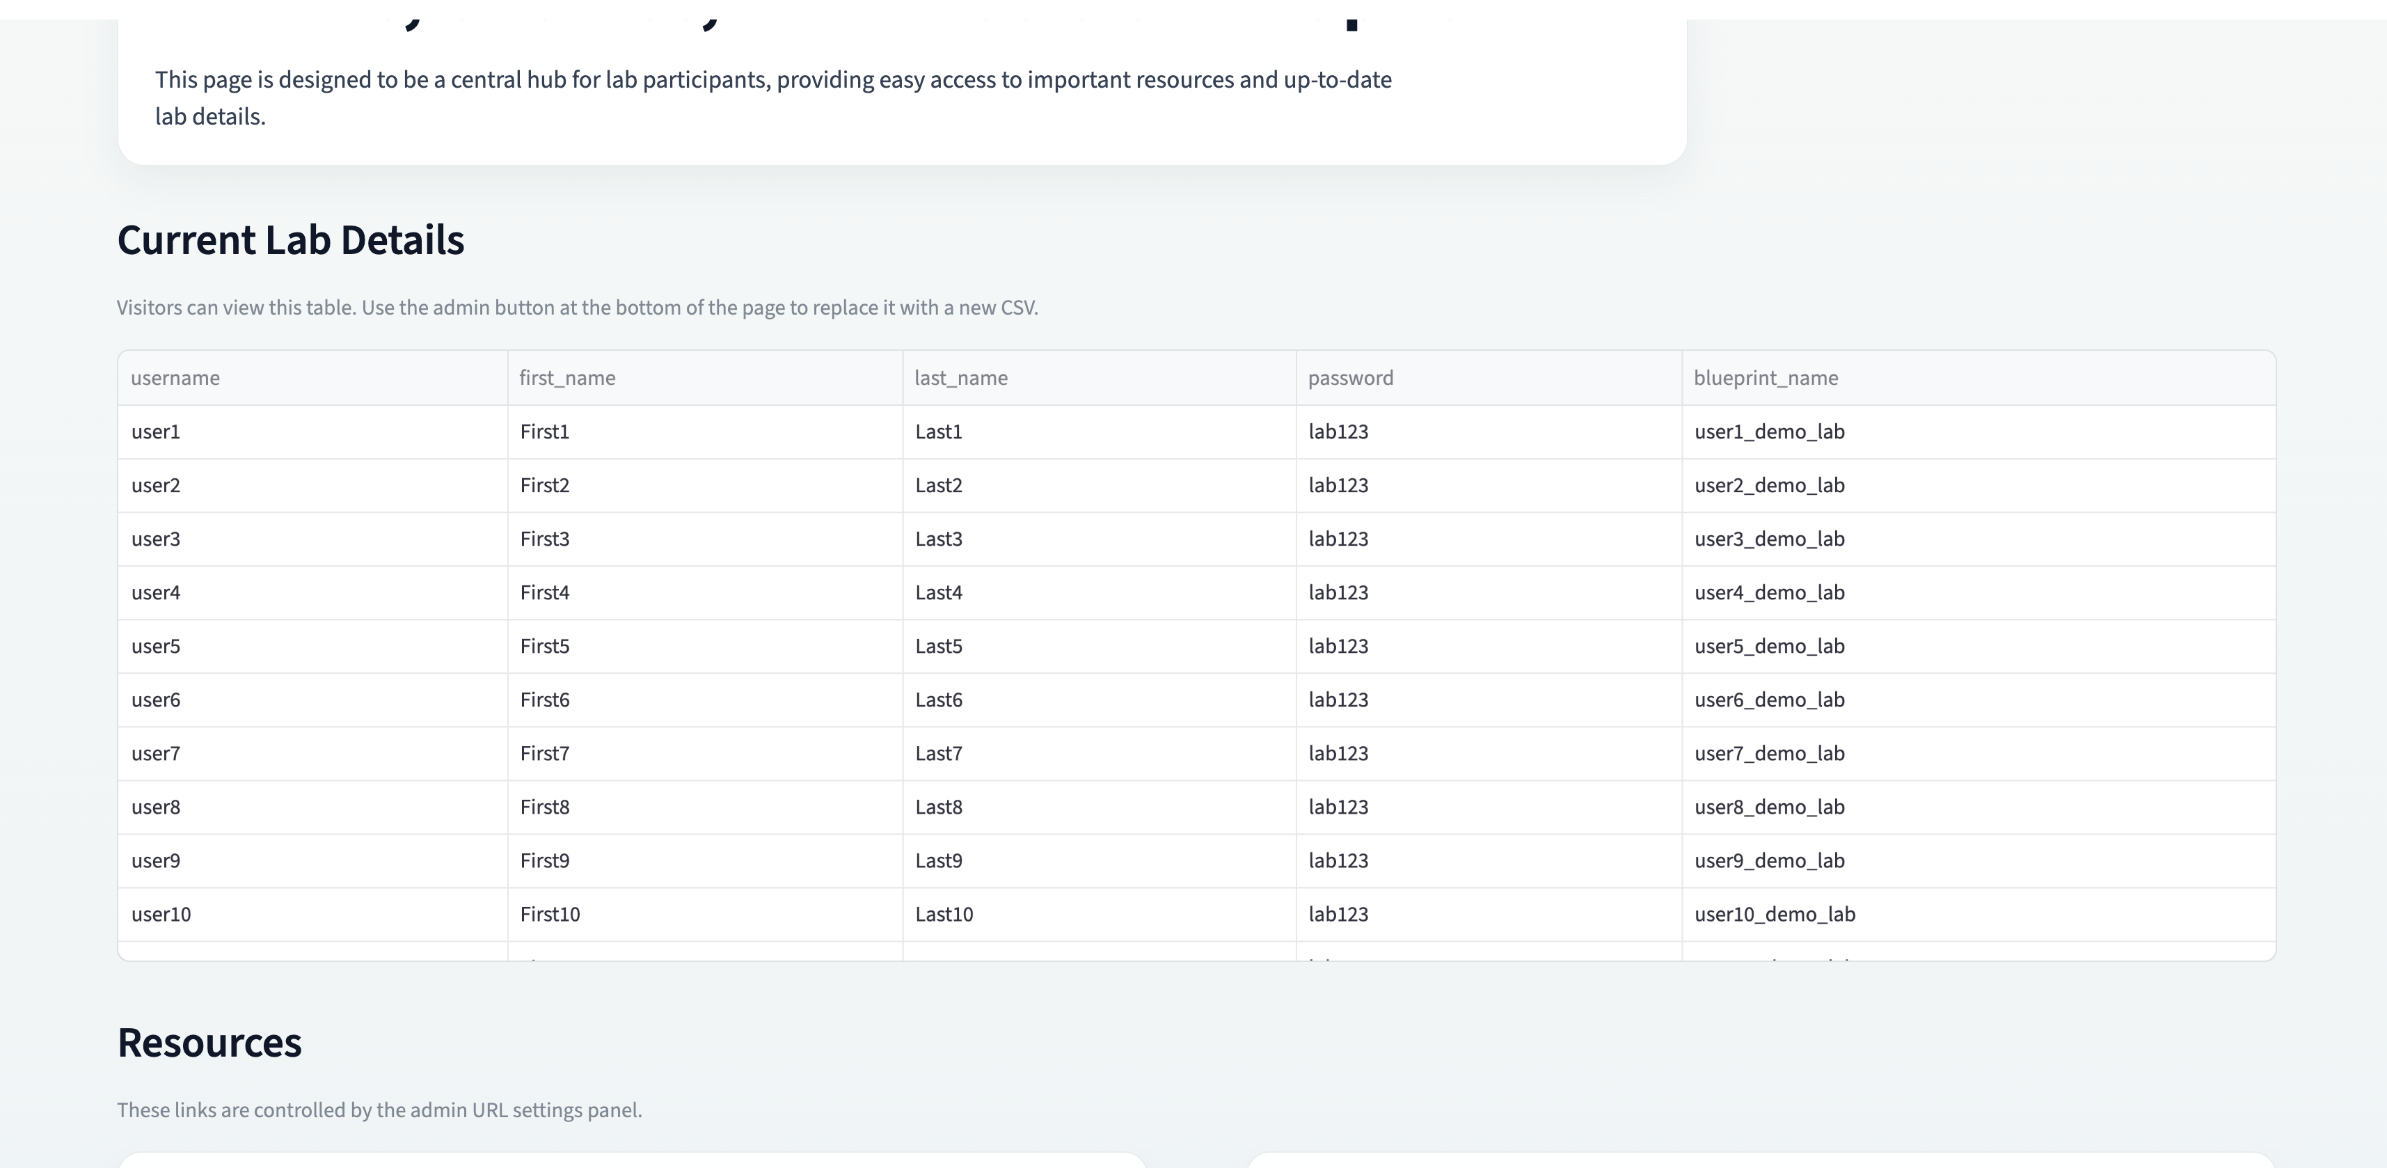Click the Last4 cell
Screen dimensions: 2387x1168
click(1099, 593)
